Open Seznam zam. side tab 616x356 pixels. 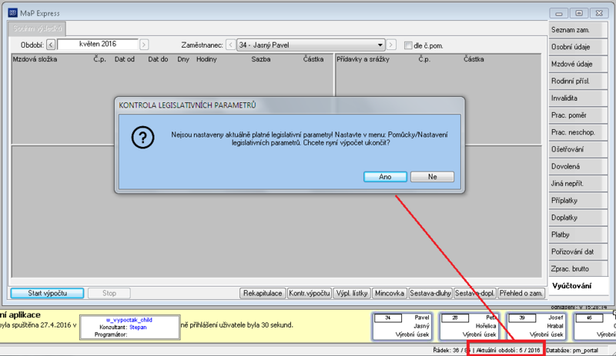[578, 30]
